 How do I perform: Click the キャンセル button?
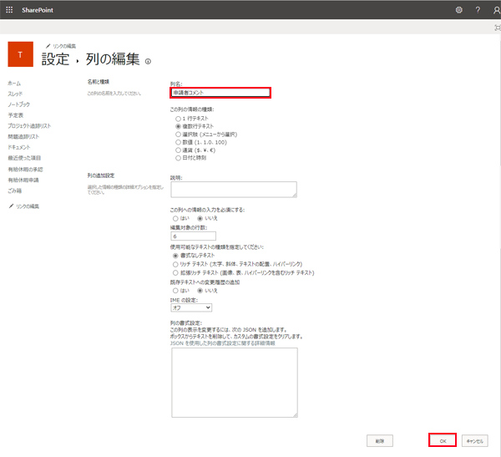(475, 441)
